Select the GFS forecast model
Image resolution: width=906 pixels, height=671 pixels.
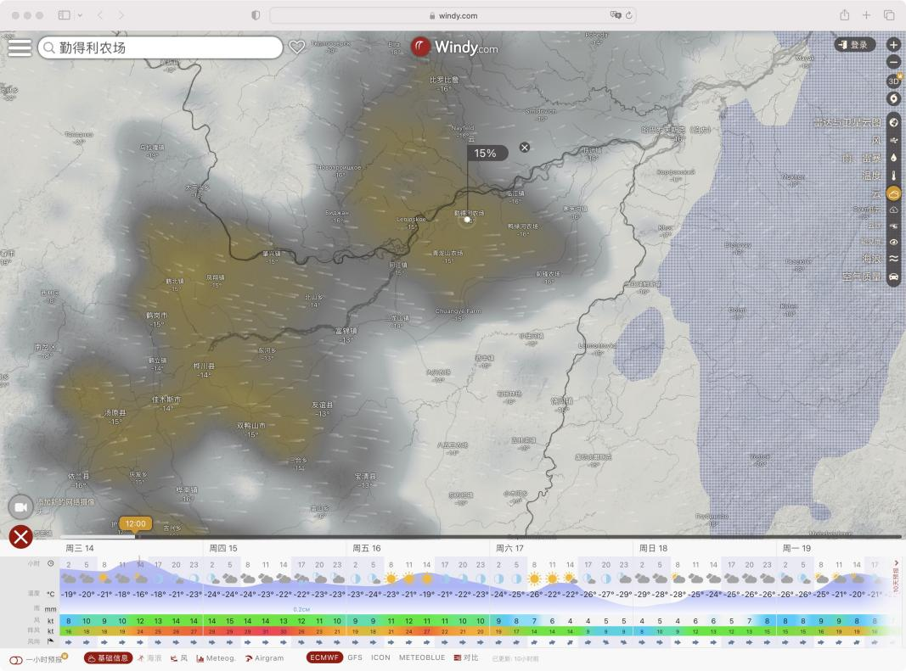(x=355, y=658)
